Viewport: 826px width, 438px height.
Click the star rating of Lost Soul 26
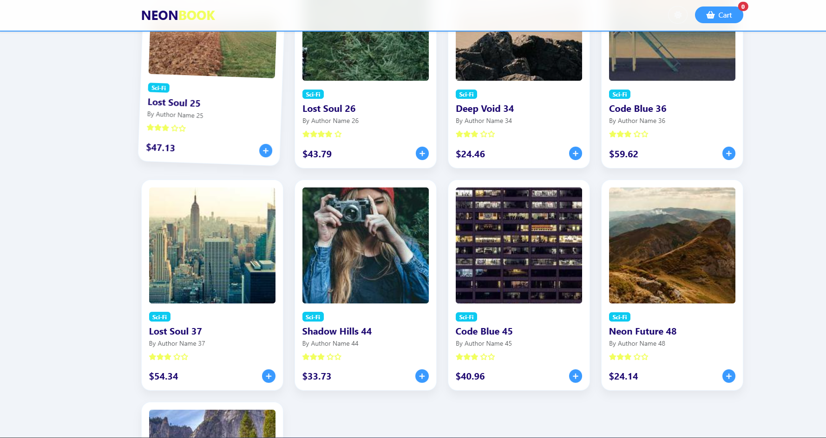pos(322,134)
